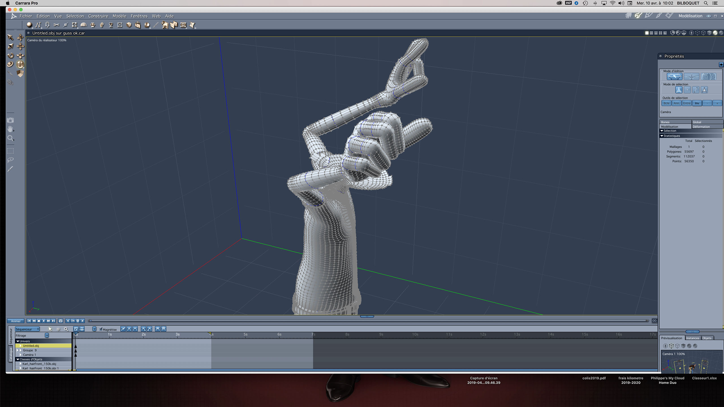Collapse the Univers tree group
Viewport: 724px width, 407px height.
pyautogui.click(x=18, y=341)
